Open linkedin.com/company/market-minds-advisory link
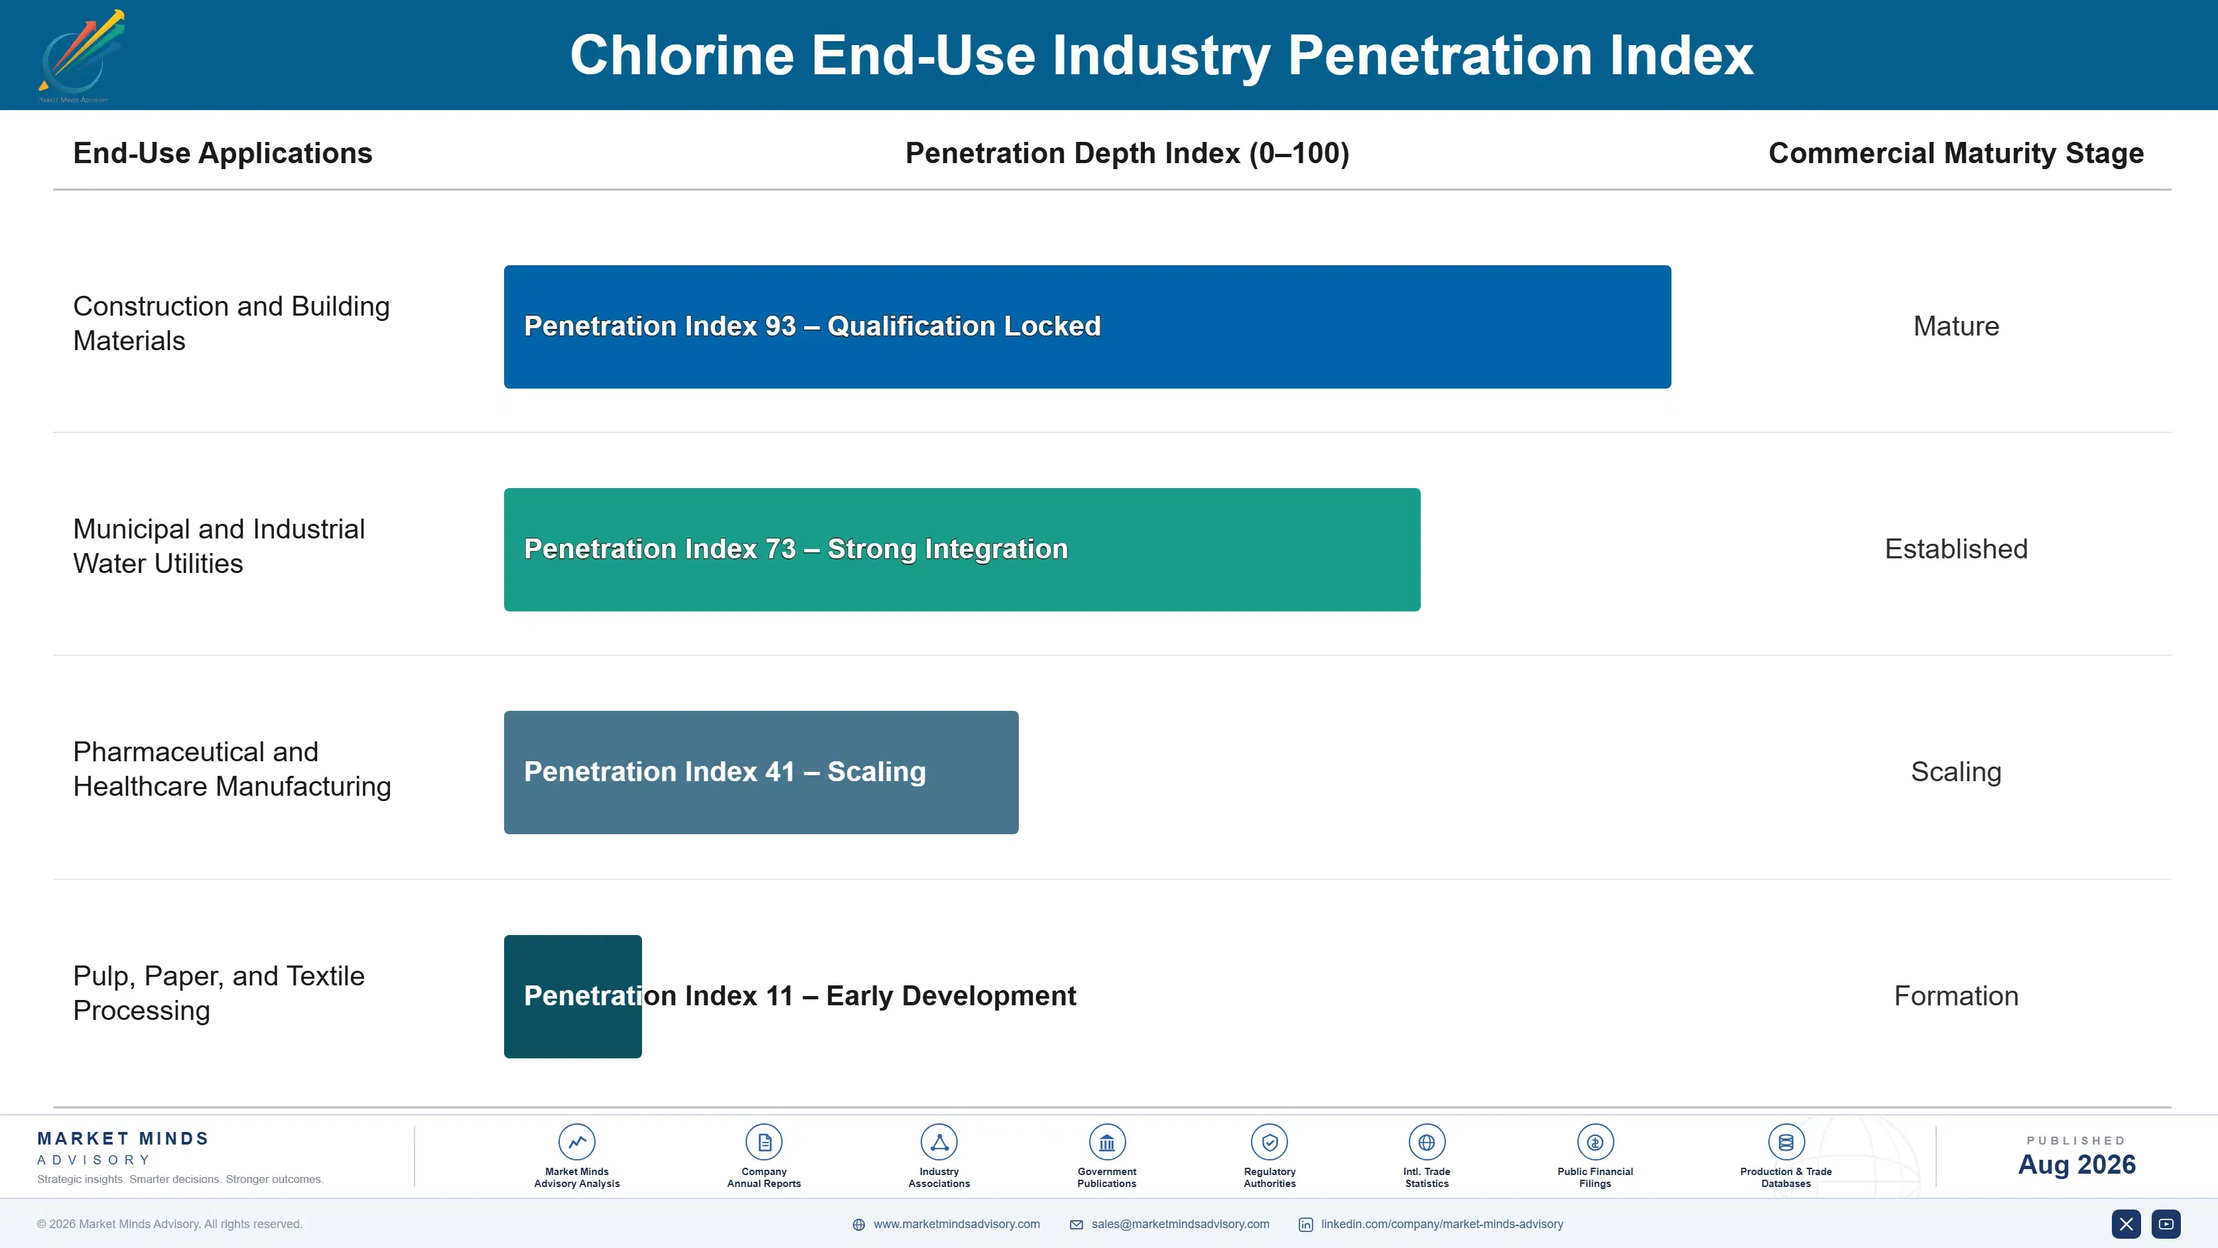 tap(1442, 1224)
